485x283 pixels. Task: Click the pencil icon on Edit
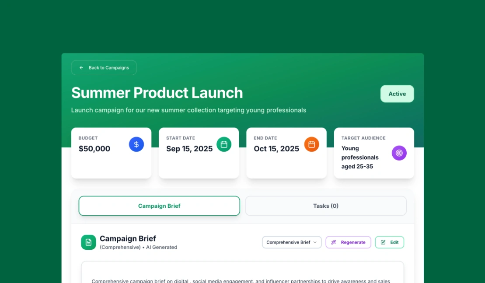tap(383, 242)
